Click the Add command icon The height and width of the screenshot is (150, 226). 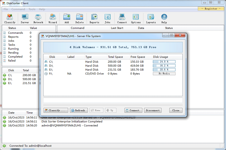click(67, 19)
